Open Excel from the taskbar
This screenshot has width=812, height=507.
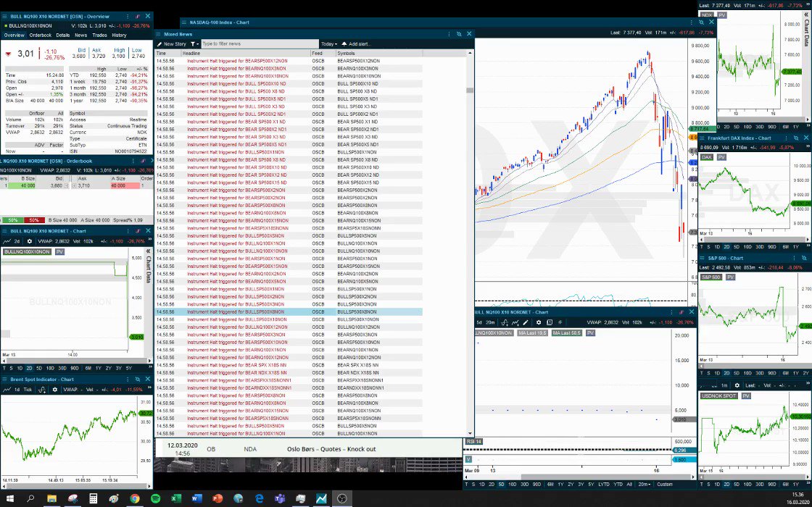(176, 499)
